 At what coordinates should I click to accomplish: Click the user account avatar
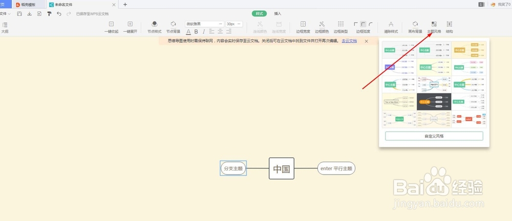[493, 5]
